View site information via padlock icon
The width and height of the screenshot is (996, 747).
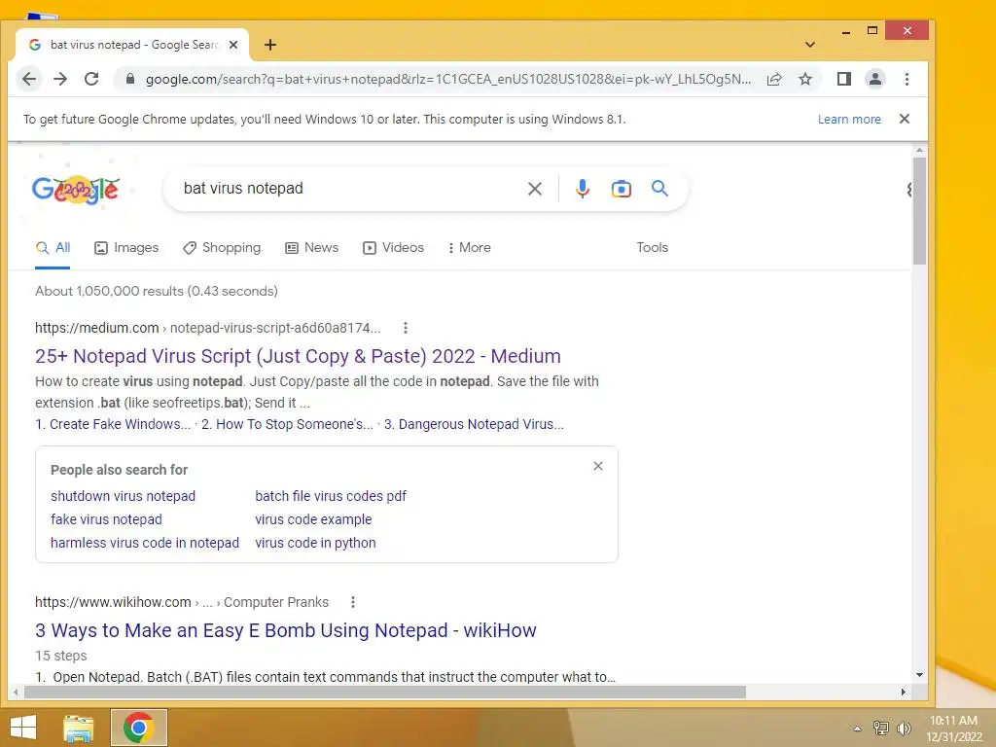coord(130,79)
